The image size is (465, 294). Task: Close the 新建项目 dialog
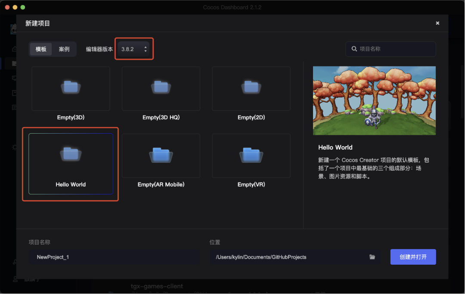437,23
